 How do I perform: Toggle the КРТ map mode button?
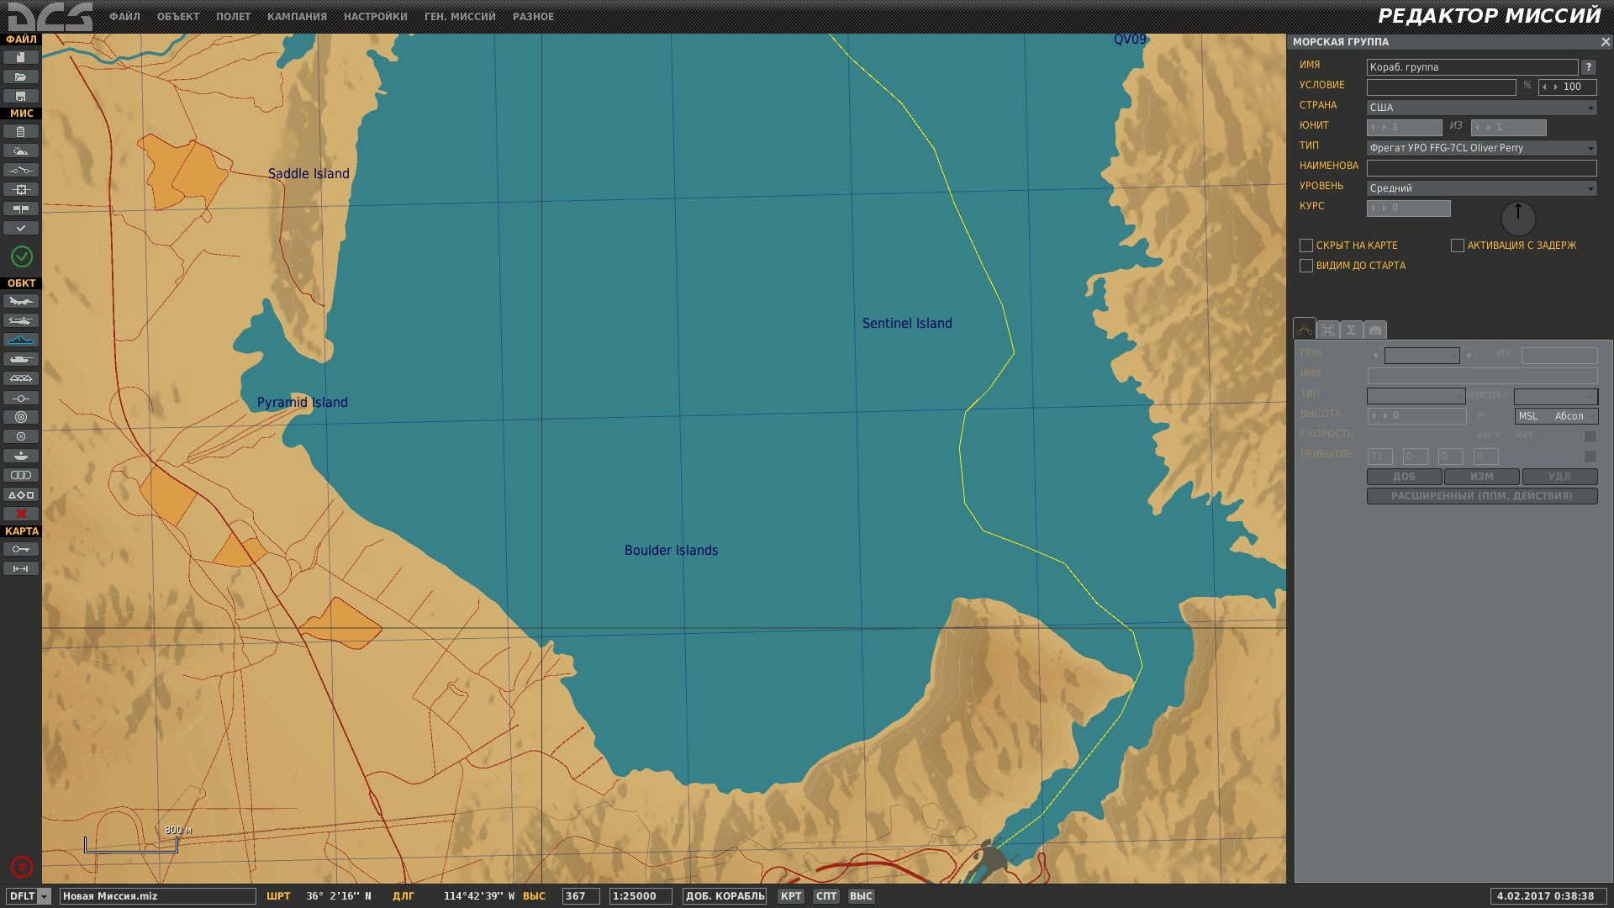click(791, 896)
